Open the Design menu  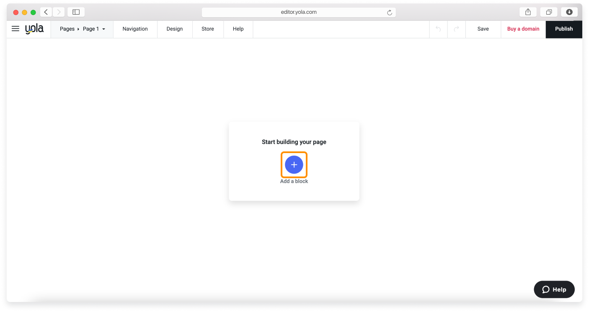(175, 29)
